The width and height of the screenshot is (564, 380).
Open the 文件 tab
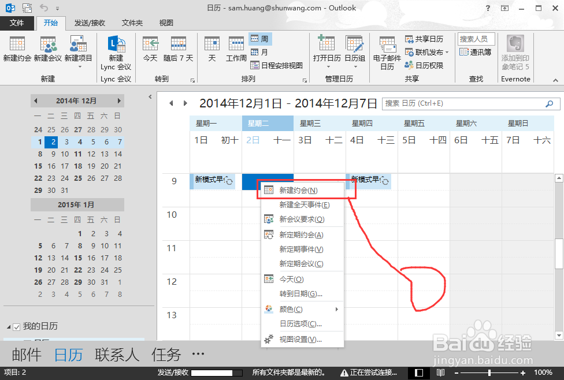pos(17,23)
